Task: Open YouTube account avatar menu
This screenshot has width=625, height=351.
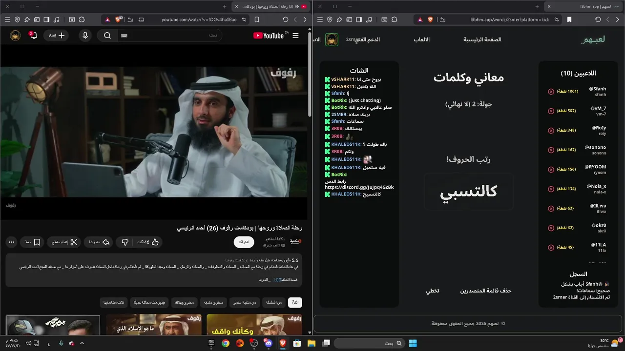Action: (15, 36)
